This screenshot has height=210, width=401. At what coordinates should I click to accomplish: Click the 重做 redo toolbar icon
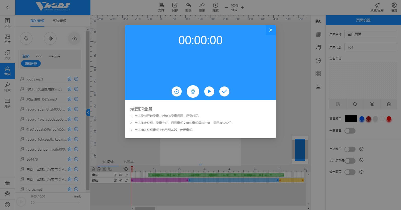point(202,7)
